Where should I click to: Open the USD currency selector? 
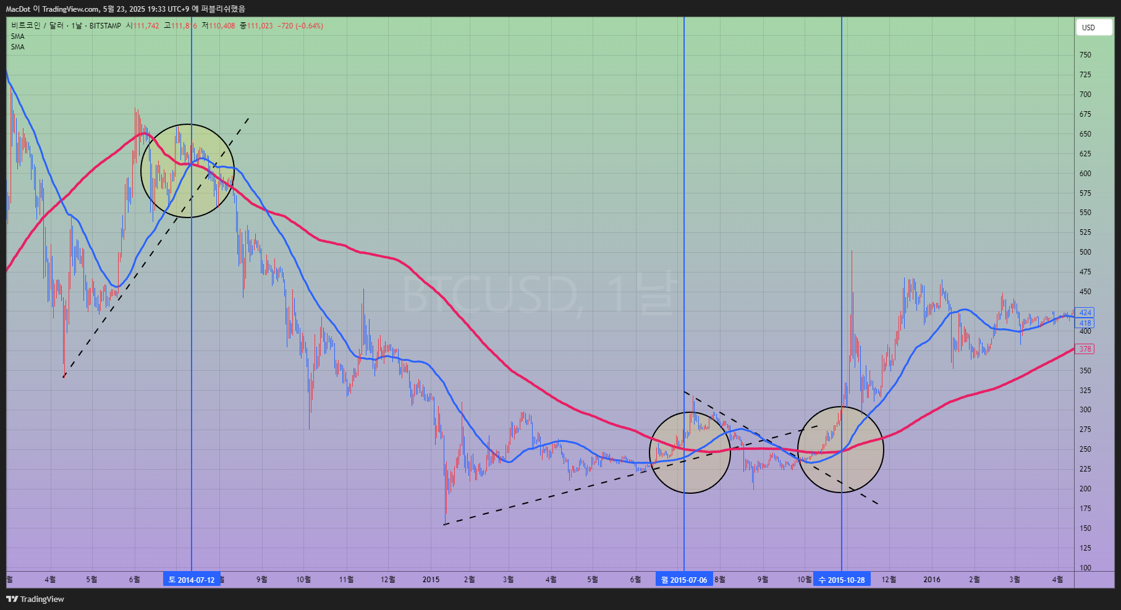click(x=1094, y=27)
